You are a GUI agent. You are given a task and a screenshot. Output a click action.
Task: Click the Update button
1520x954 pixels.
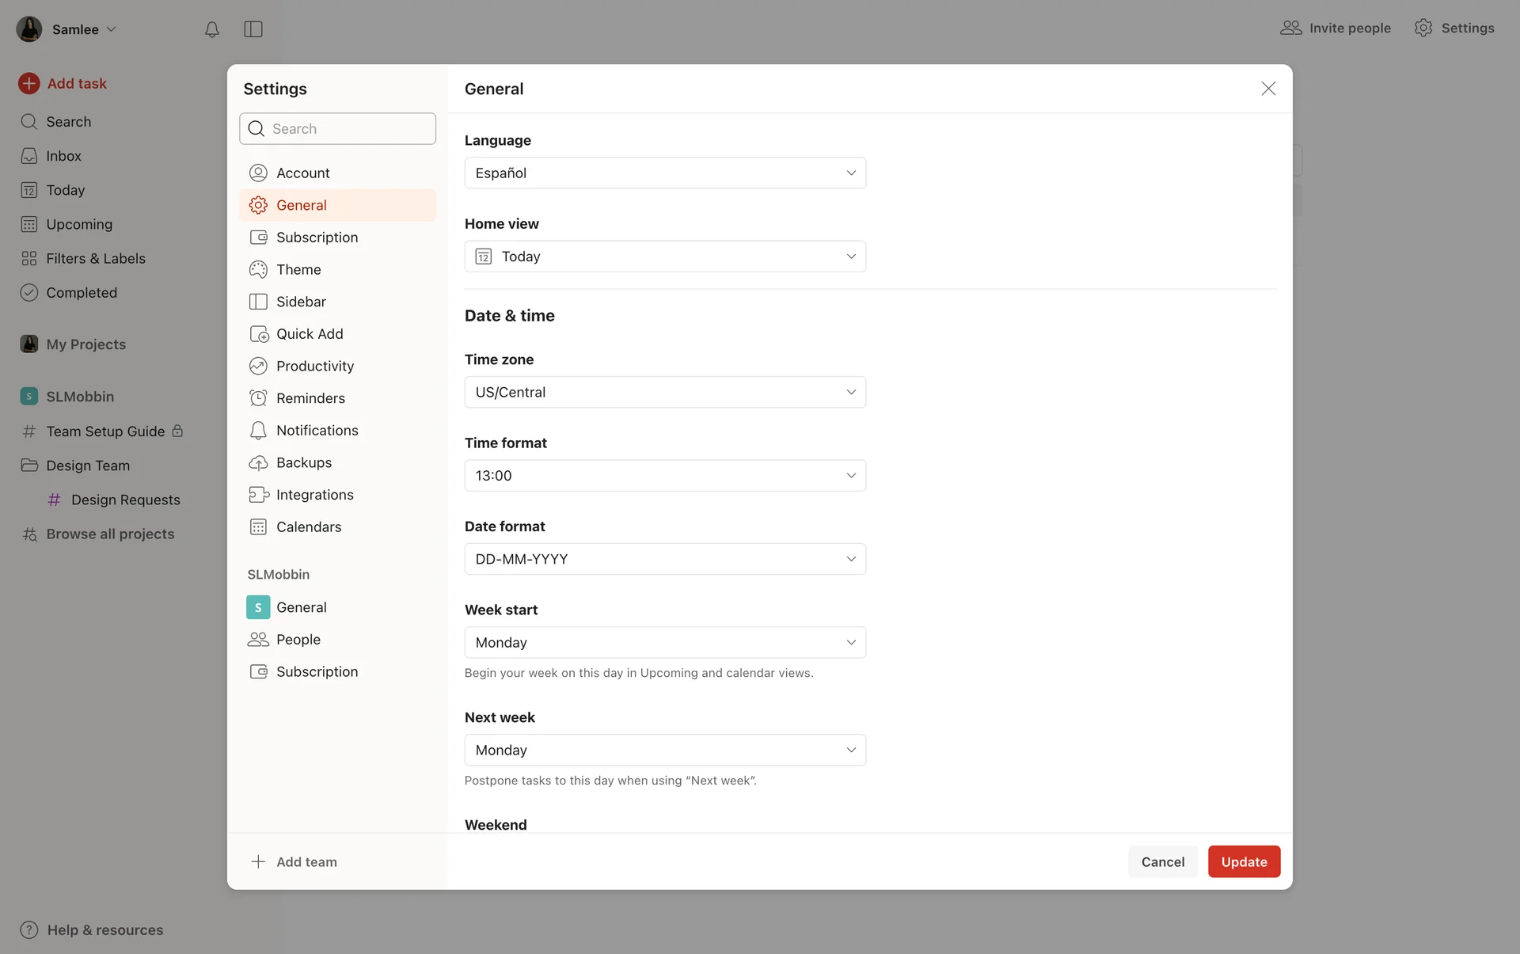(1243, 861)
